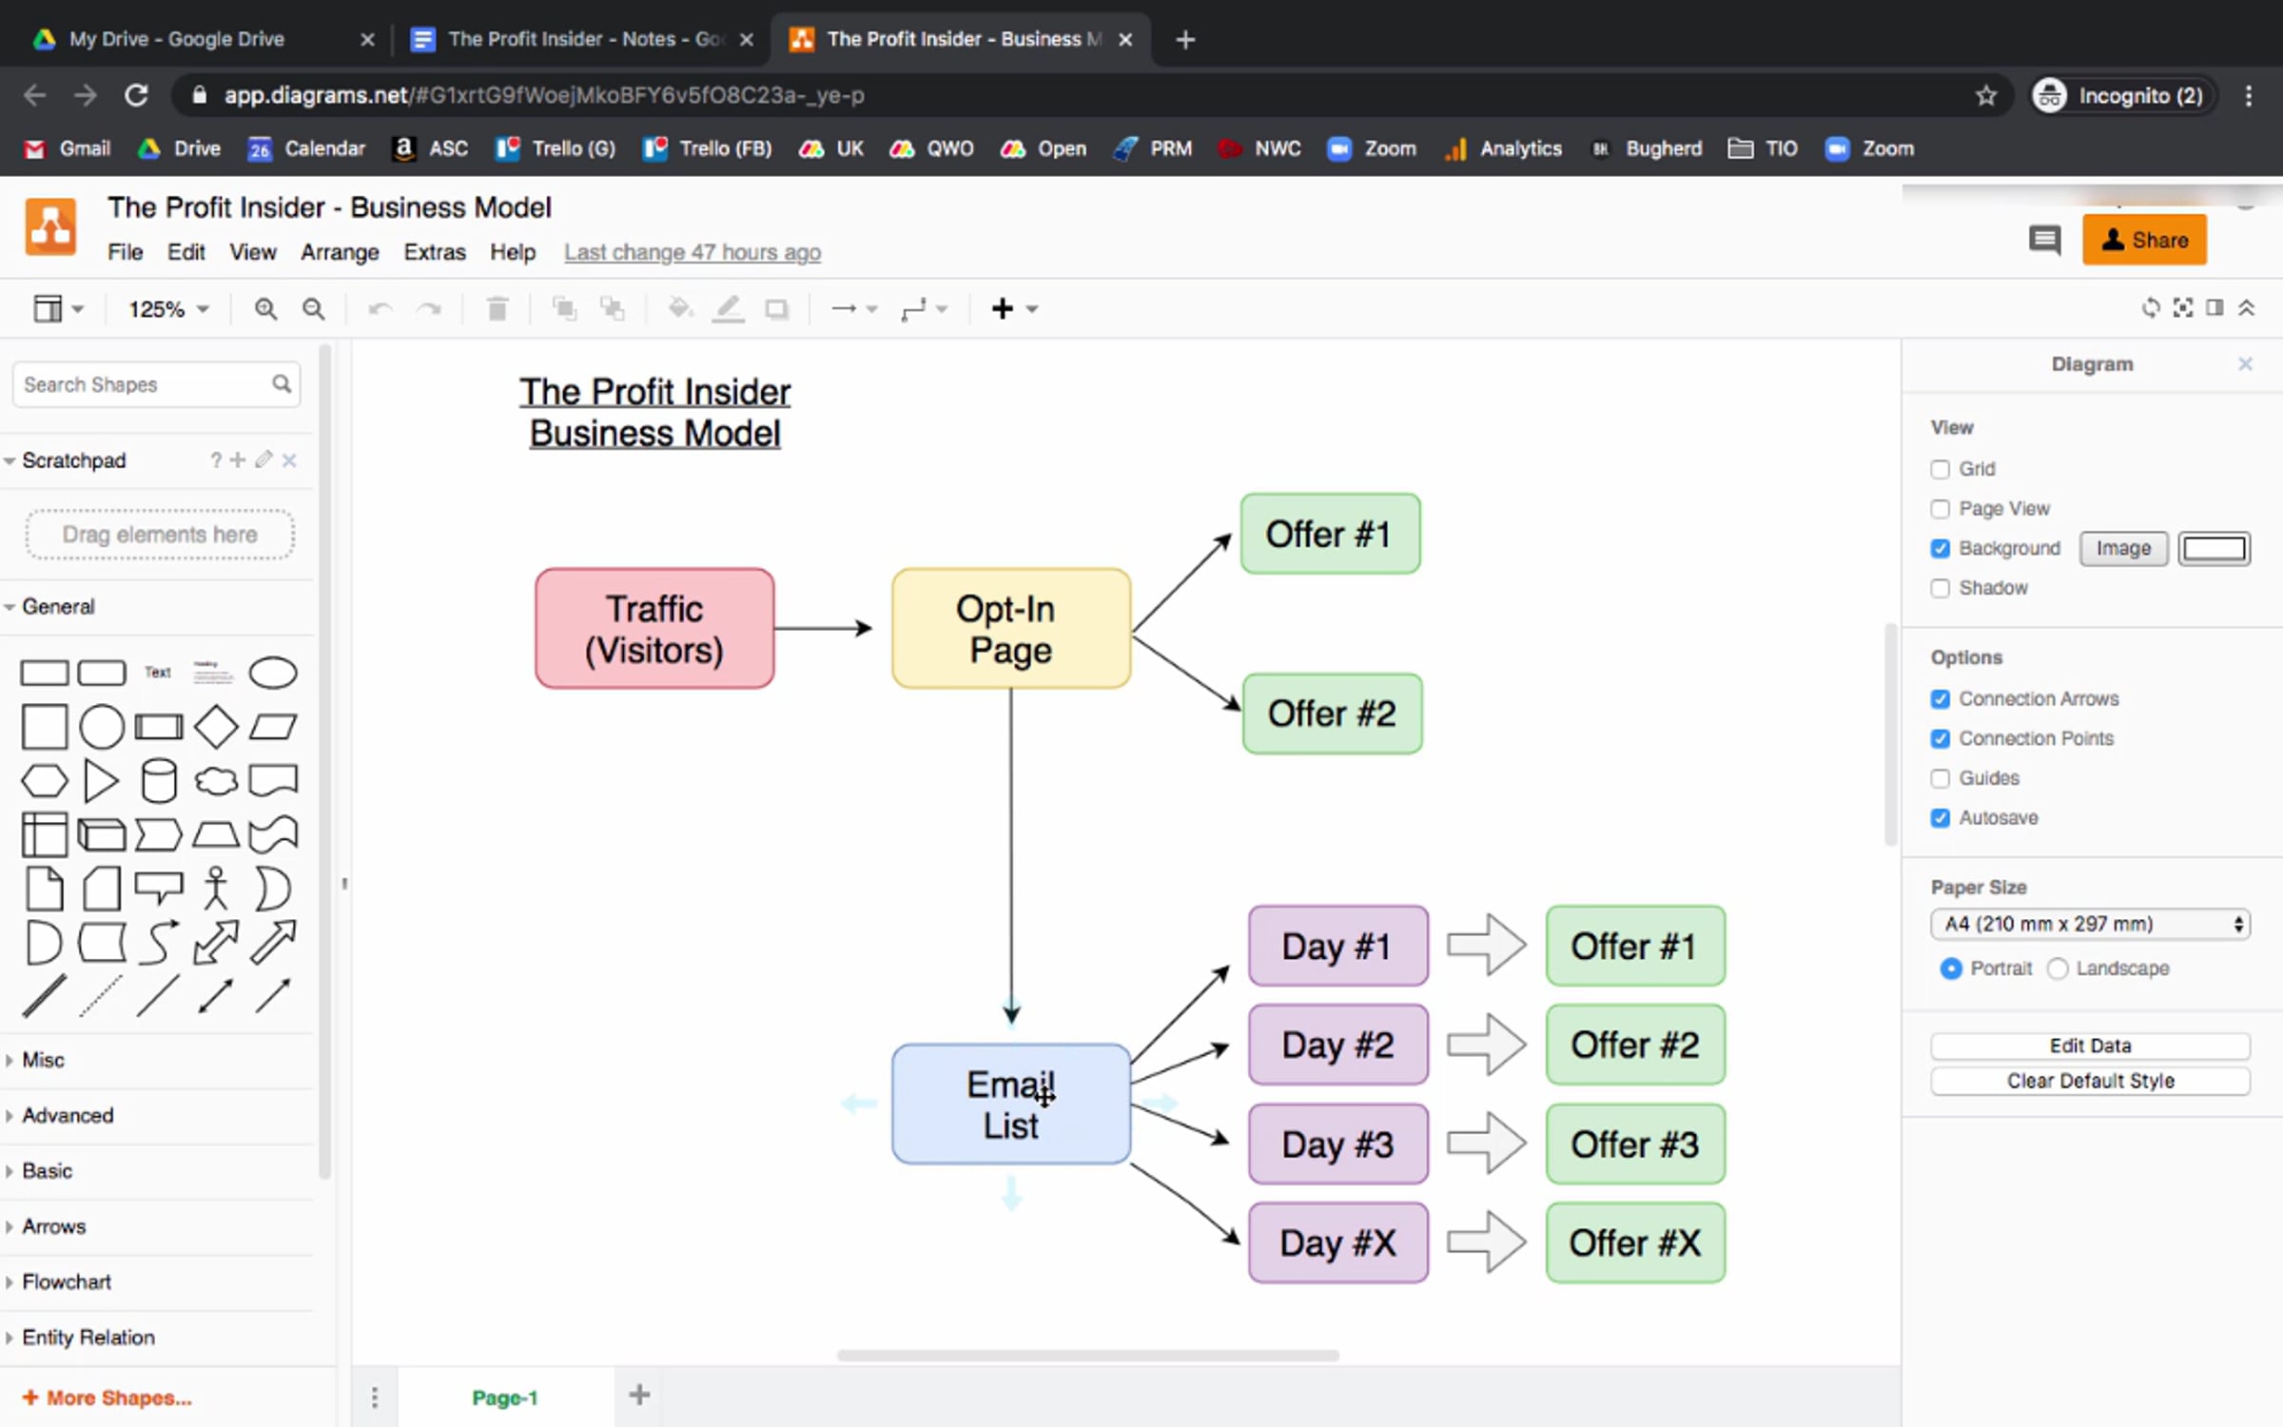The height and width of the screenshot is (1427, 2283).
Task: Click the fullscreen icon in toolbar
Action: pyautogui.click(x=2183, y=308)
